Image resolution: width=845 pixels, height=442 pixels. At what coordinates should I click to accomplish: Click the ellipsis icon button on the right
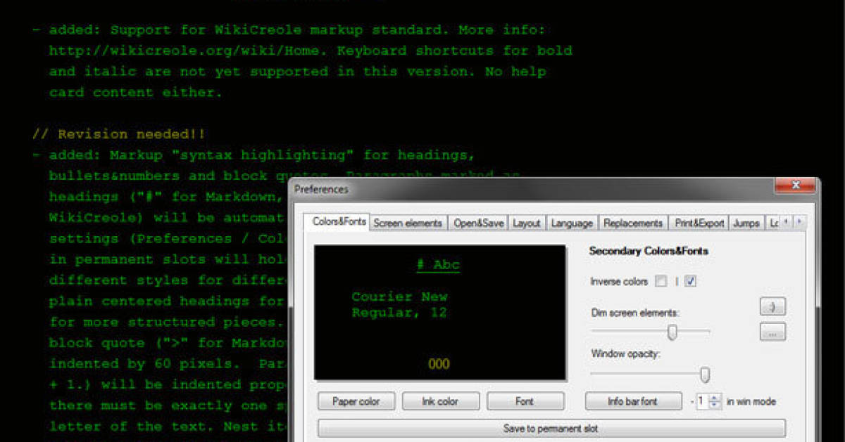[x=772, y=332]
